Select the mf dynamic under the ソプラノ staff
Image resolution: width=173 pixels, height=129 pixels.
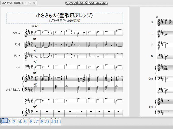[35, 39]
